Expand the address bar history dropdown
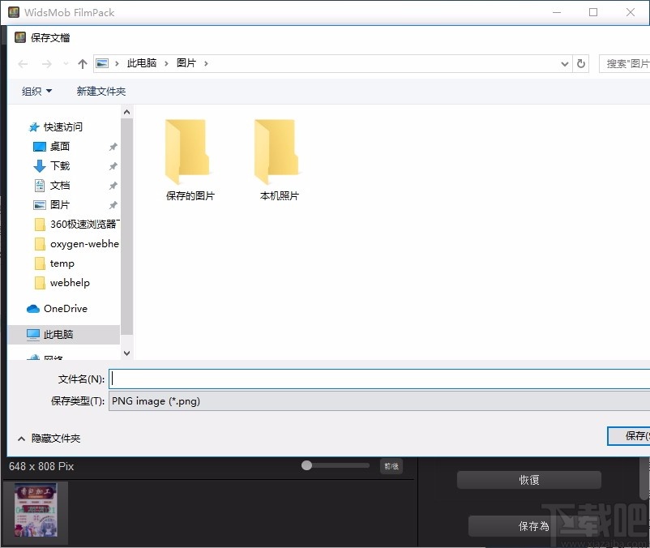 coord(565,62)
